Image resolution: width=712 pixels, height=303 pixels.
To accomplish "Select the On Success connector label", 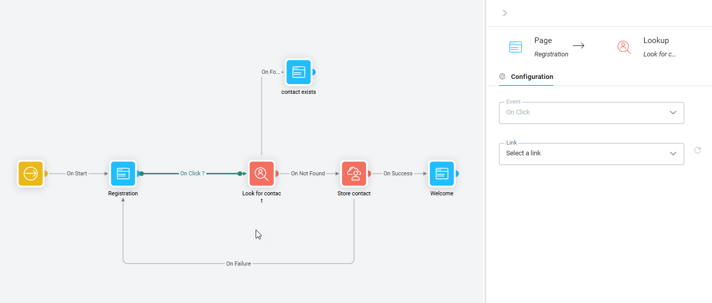I will [x=398, y=174].
